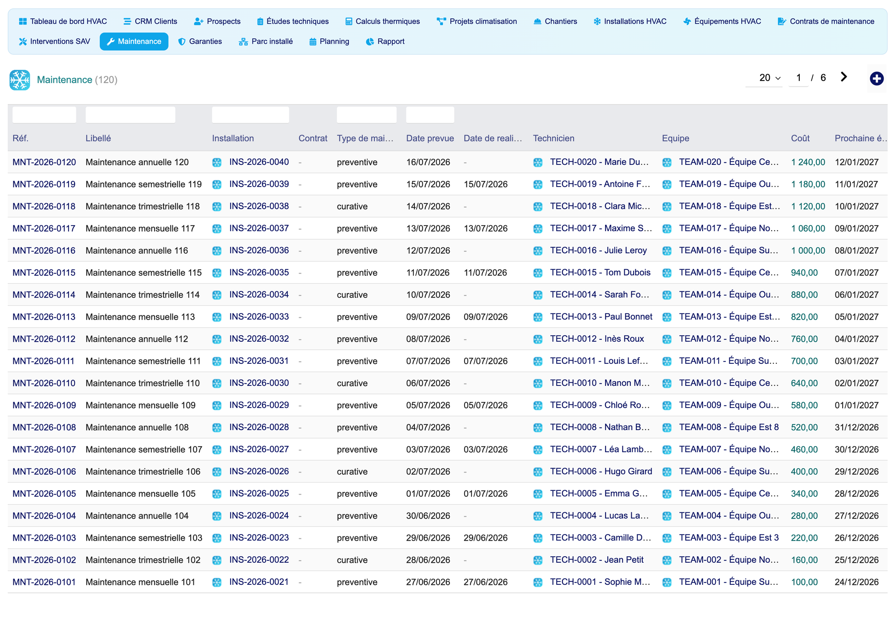Click the snowflake icon beside INS-2026-0030
The image size is (896, 629).
point(217,384)
